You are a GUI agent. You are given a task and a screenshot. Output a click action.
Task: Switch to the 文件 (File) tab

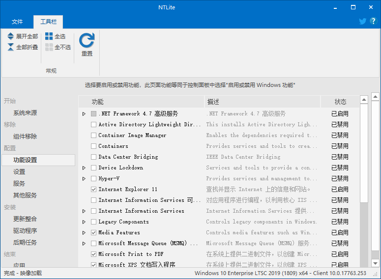pos(17,22)
